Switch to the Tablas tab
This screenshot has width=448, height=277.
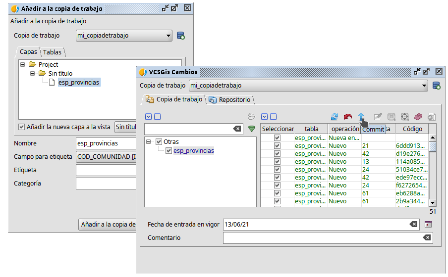[52, 52]
